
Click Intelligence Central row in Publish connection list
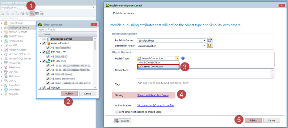[x=66, y=39]
